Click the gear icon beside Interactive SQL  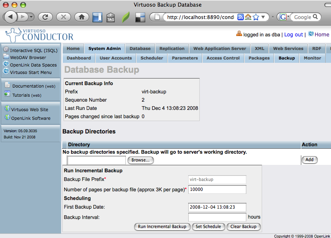(6, 50)
